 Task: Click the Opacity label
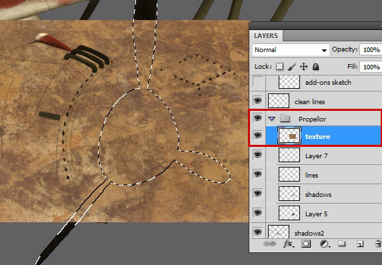tap(345, 49)
